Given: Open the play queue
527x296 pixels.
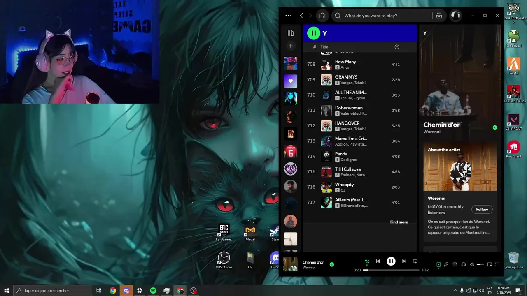Looking at the screenshot, I should [x=455, y=265].
